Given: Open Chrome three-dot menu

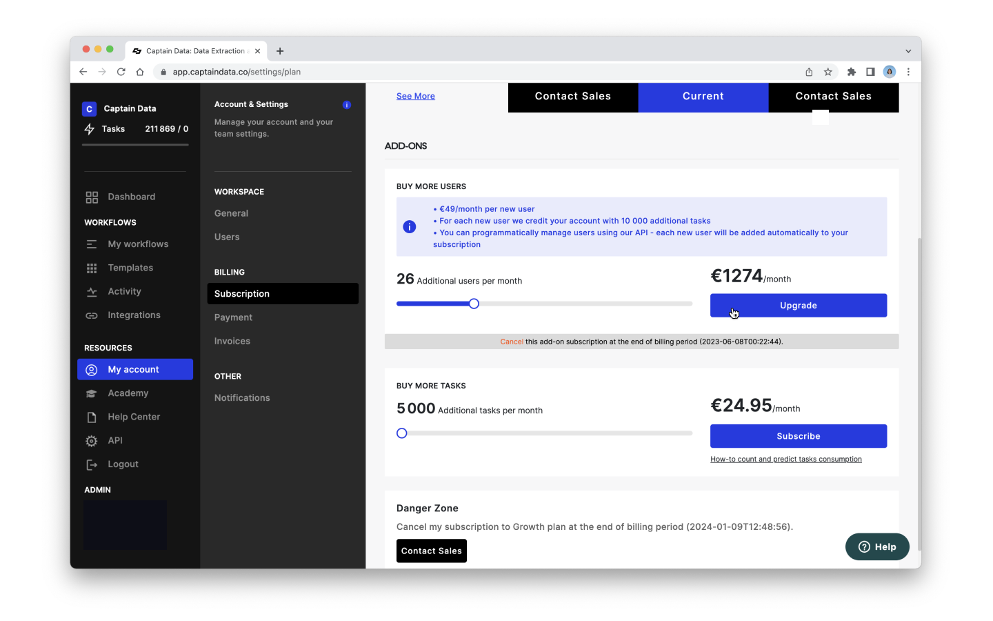Looking at the screenshot, I should point(908,72).
